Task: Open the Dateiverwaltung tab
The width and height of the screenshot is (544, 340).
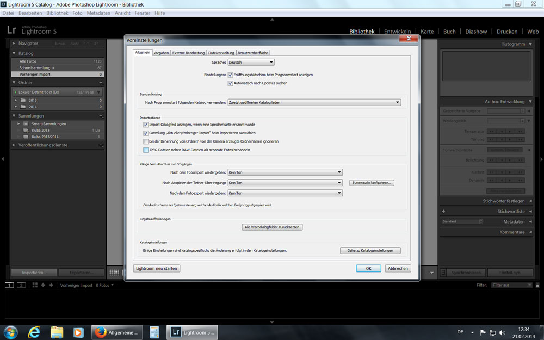Action: click(221, 53)
